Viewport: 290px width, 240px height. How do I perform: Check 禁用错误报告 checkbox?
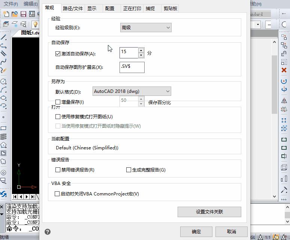(58, 170)
